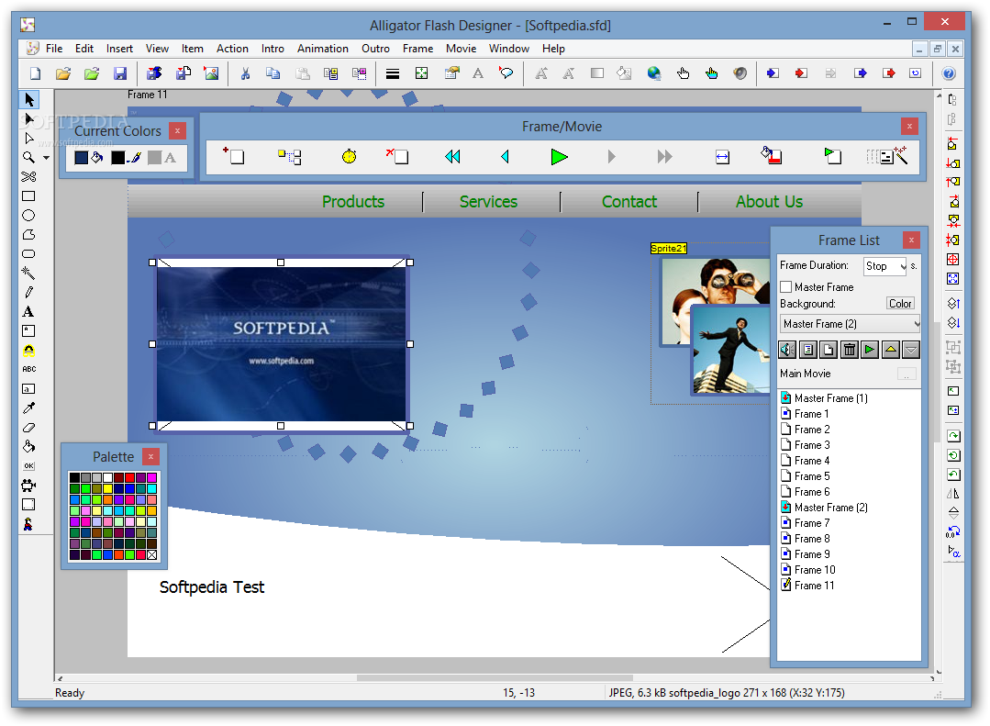
Task: Click the sound speaker icon in Frame List
Action: tap(787, 350)
